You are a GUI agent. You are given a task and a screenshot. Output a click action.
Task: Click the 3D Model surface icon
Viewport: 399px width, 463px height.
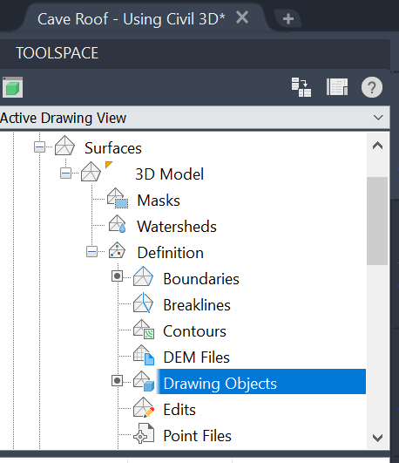(91, 172)
